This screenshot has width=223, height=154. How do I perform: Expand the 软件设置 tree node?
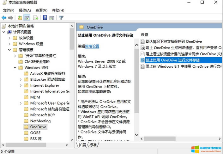point(9,38)
